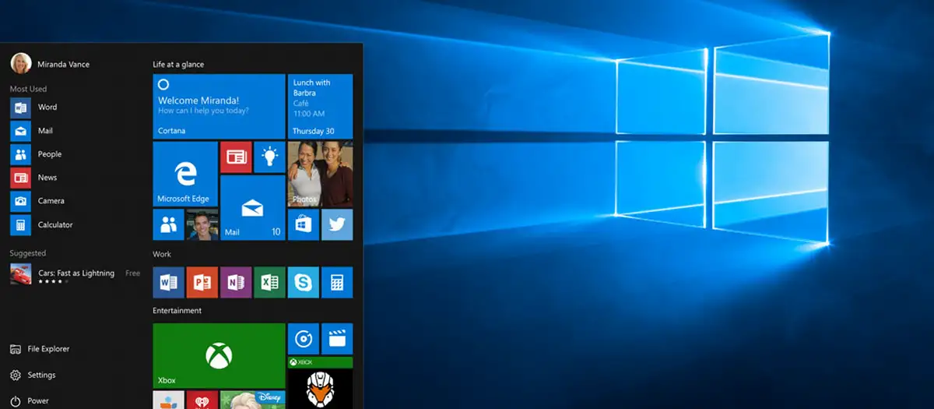Open the Photos tile thumbnail
Viewport: 934px width, 409px height.
320,174
